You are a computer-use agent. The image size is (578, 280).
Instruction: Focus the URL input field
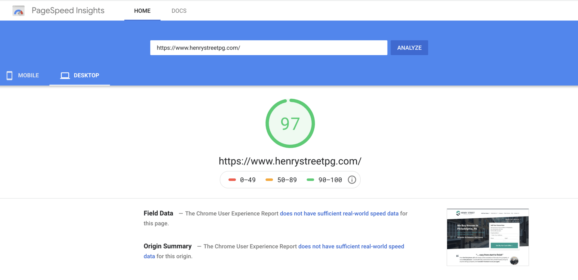269,48
